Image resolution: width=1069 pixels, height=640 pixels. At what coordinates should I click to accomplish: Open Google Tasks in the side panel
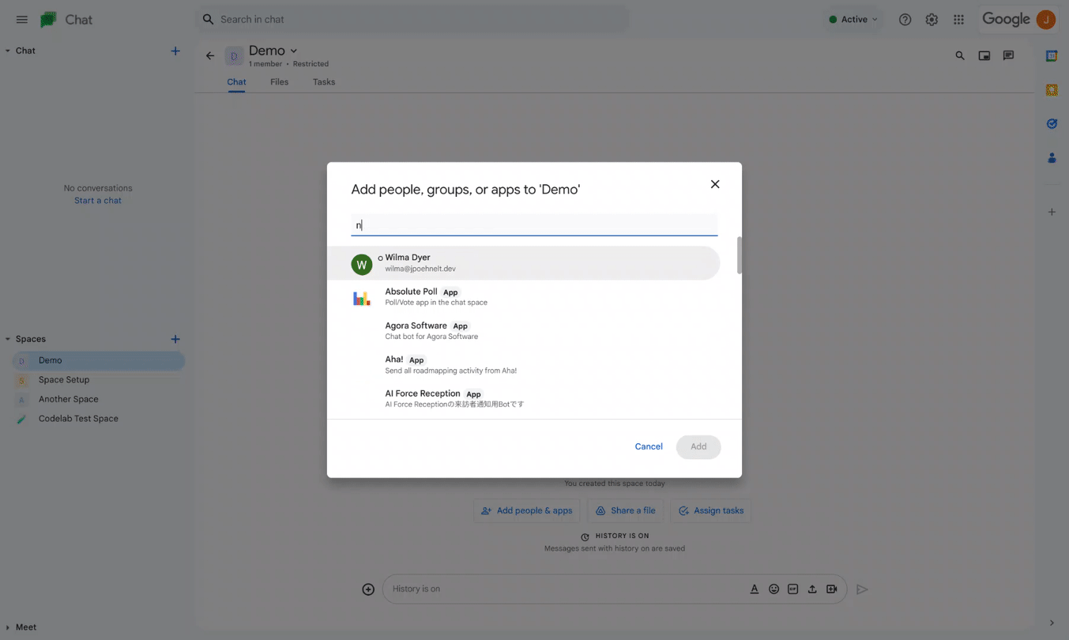point(1052,123)
